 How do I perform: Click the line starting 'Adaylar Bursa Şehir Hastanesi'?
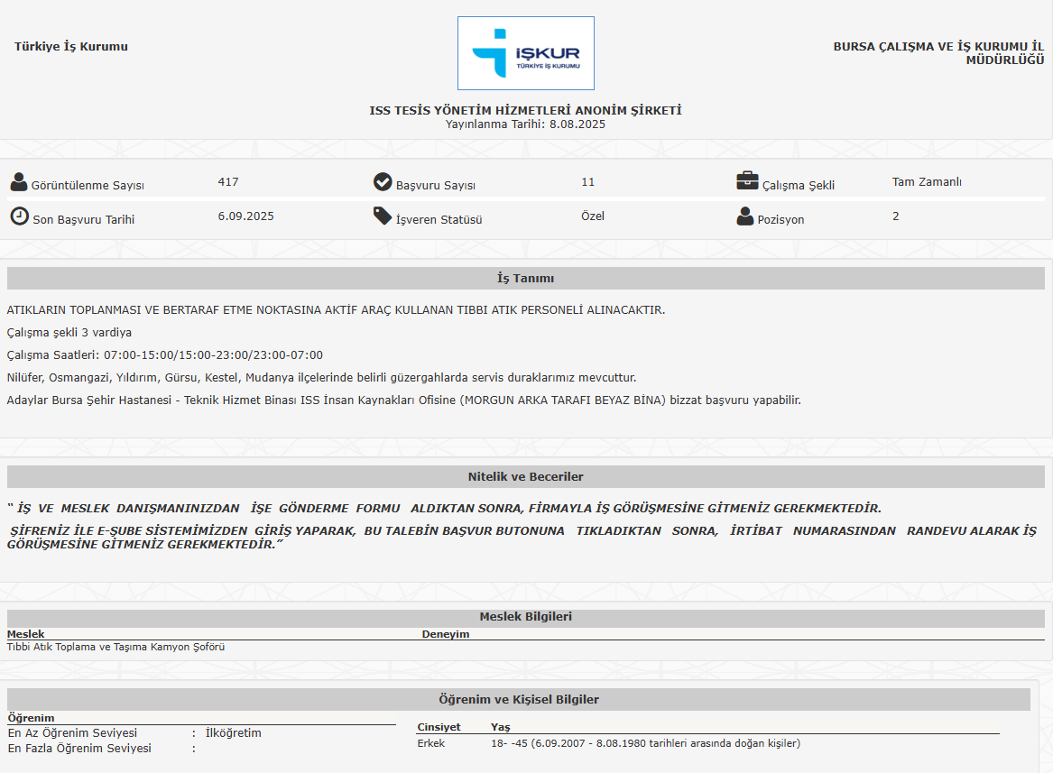click(x=404, y=400)
